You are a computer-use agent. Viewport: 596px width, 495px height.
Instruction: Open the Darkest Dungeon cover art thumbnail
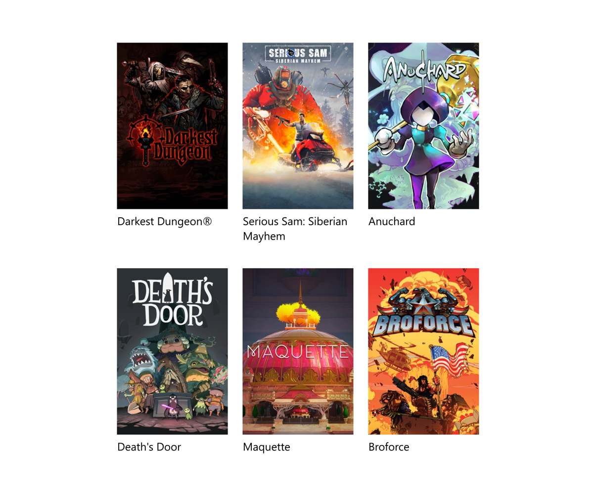click(172, 126)
